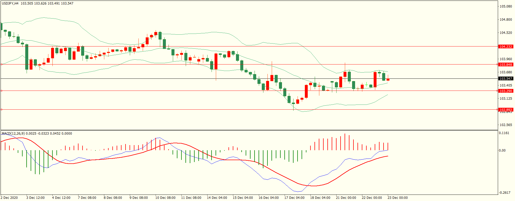Select the red 104.232 price level label
This screenshot has height=201, width=515.
tap(505, 47)
